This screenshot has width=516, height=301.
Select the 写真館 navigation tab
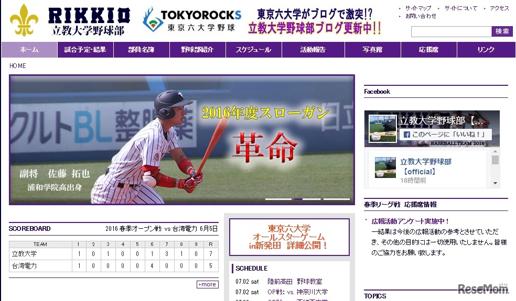[x=372, y=50]
